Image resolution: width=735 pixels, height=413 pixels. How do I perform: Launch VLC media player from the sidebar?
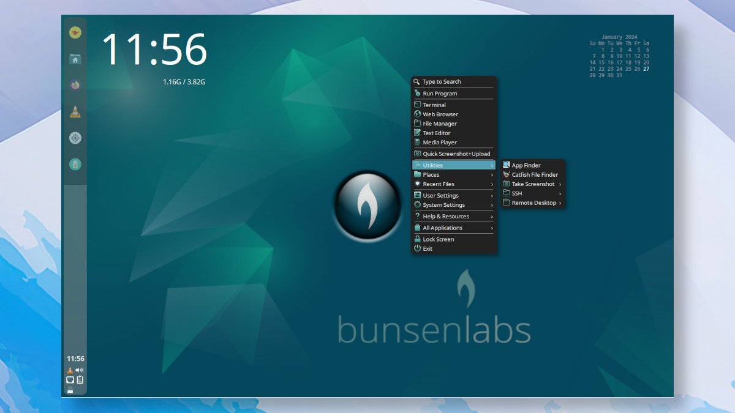click(75, 111)
